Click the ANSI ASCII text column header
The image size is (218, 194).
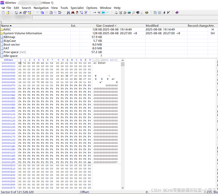click(x=110, y=60)
